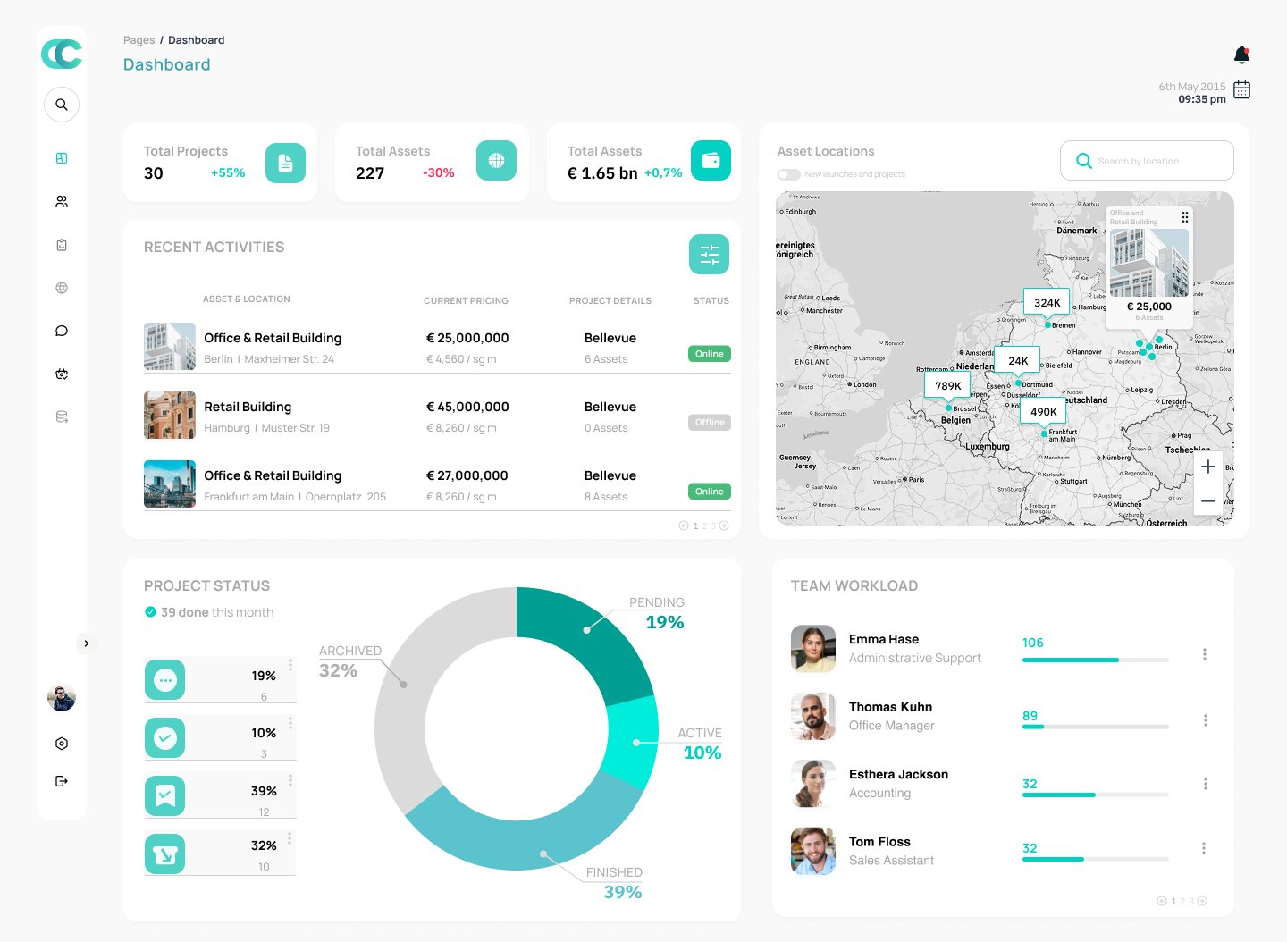
Task: Open the notifications bell
Action: (x=1241, y=55)
